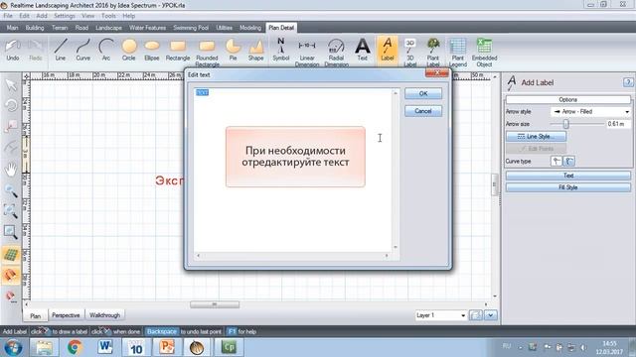Click the Options header button
Image resolution: width=636 pixels, height=357 pixels.
pyautogui.click(x=567, y=99)
